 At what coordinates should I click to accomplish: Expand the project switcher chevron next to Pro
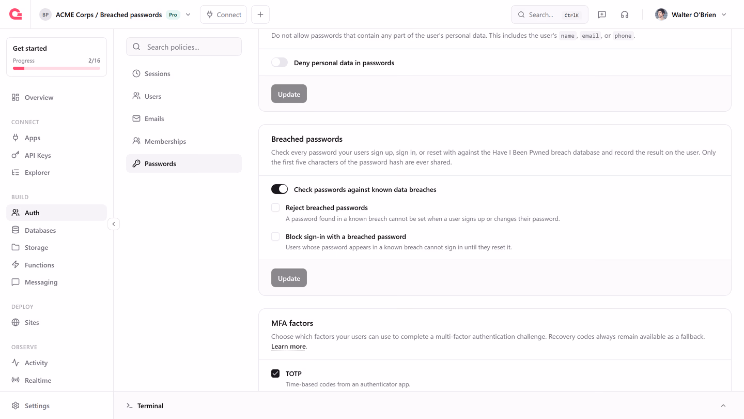188,14
